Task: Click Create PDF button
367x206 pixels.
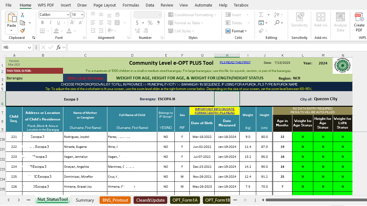Action: click(x=359, y=22)
